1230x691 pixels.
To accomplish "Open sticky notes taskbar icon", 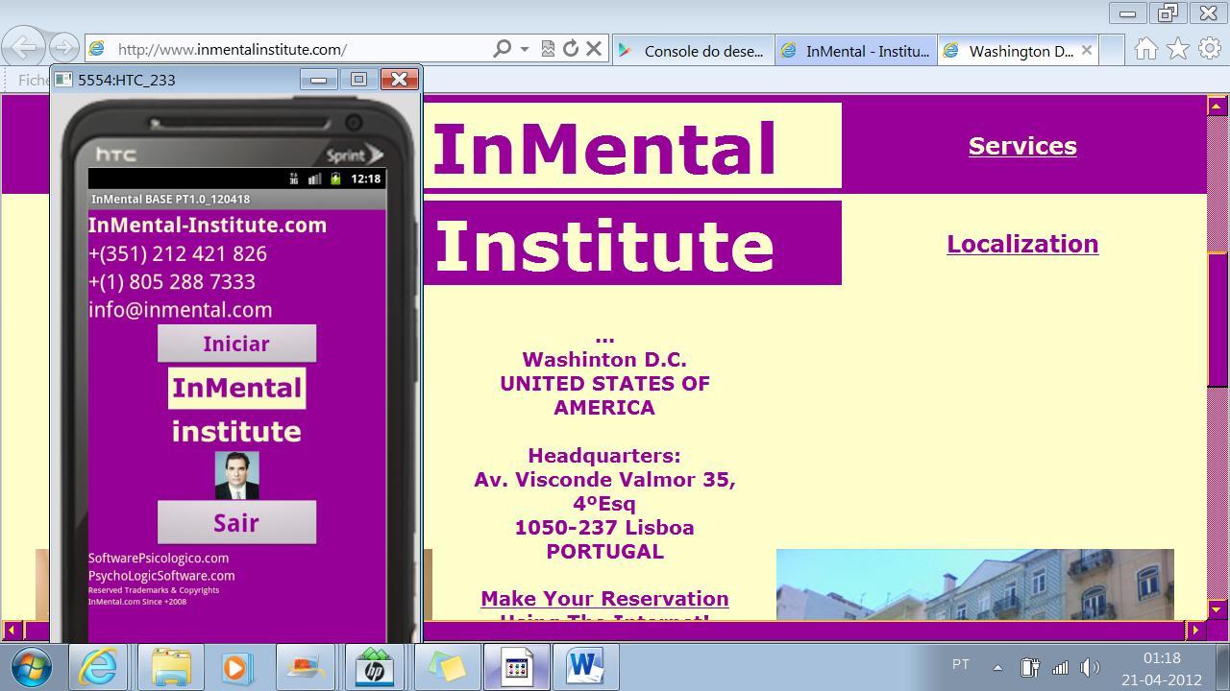I will tap(446, 666).
